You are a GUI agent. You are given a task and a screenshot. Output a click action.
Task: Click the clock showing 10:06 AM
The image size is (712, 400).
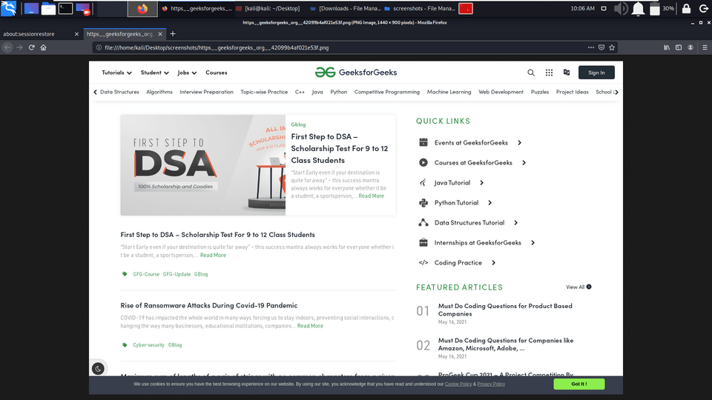click(x=583, y=9)
